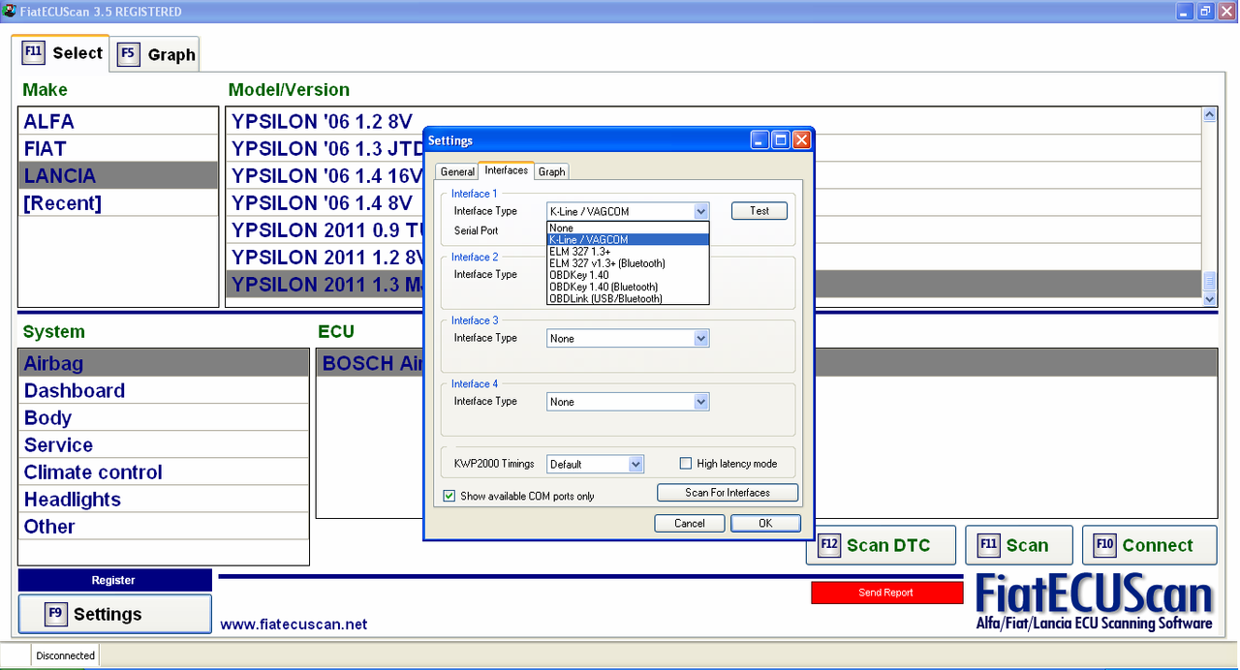Viewport: 1240px width, 670px height.
Task: Visit www.fiatecuscan.net link
Action: [x=294, y=624]
